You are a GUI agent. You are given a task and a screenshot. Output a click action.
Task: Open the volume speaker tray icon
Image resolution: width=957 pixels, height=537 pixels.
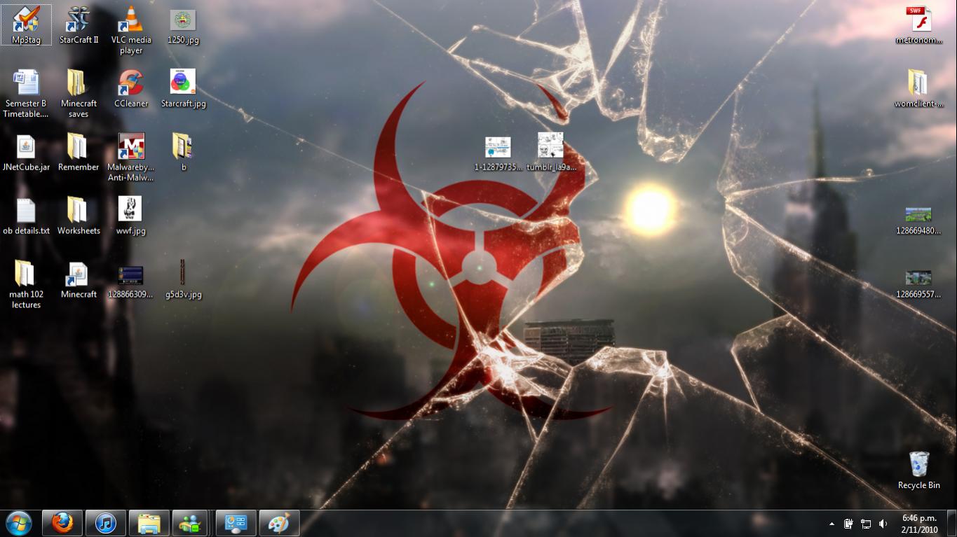pyautogui.click(x=883, y=524)
